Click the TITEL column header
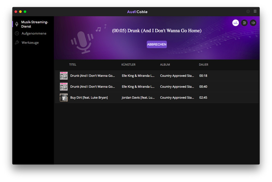The width and height of the screenshot is (272, 182). pyautogui.click(x=73, y=65)
